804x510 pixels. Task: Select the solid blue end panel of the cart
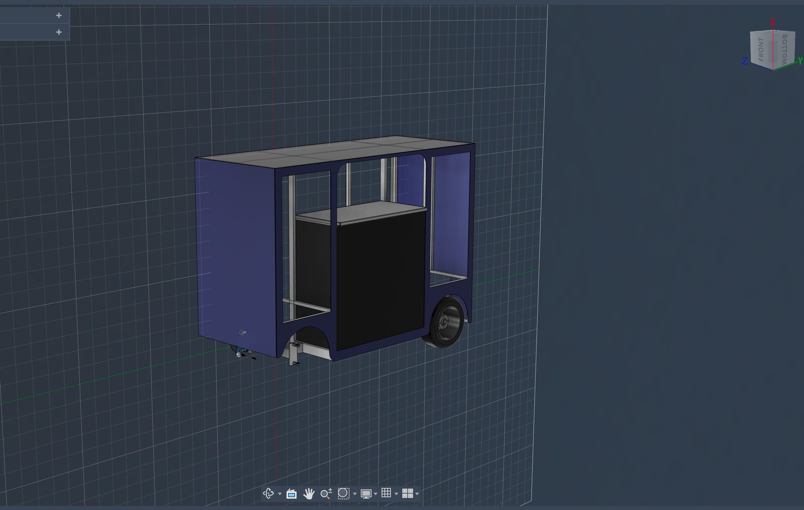tap(235, 257)
